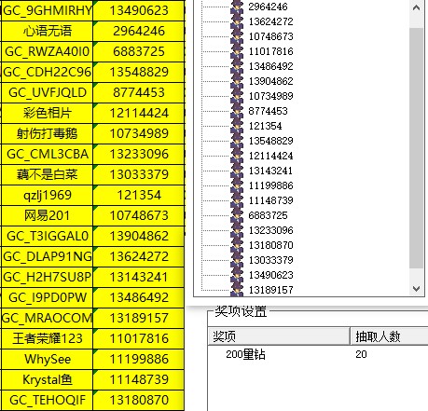This screenshot has width=428, height=411.
Task: Click spreadsheet cell WhySee
Action: coord(47,359)
